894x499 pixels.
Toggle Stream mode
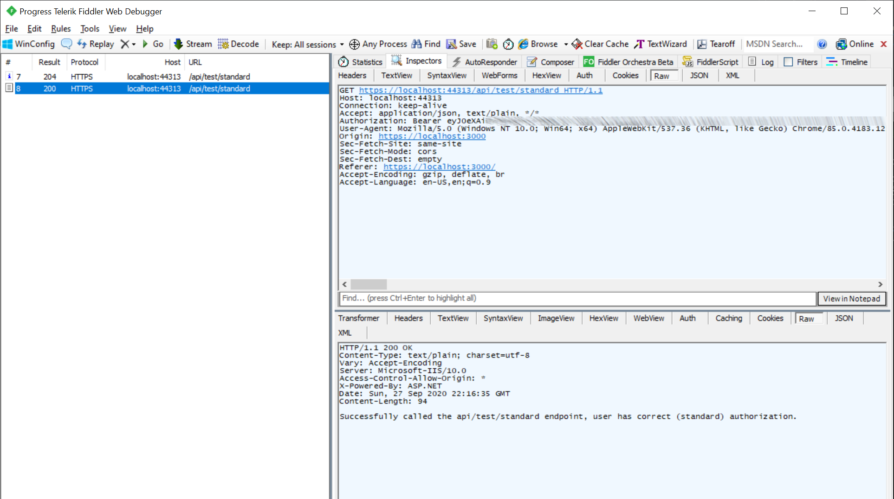pos(193,44)
